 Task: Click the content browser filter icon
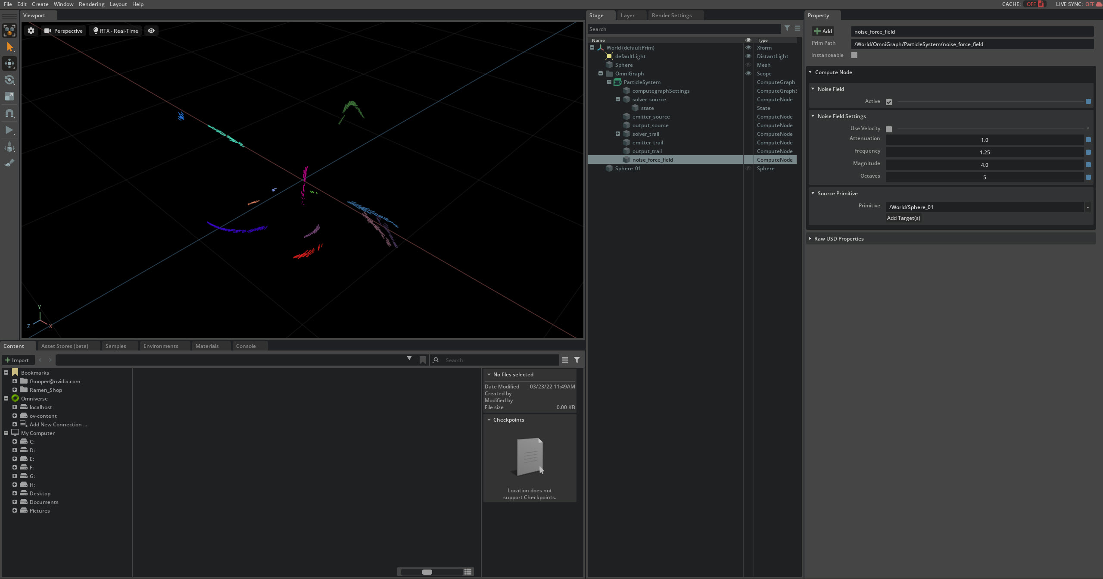[577, 360]
